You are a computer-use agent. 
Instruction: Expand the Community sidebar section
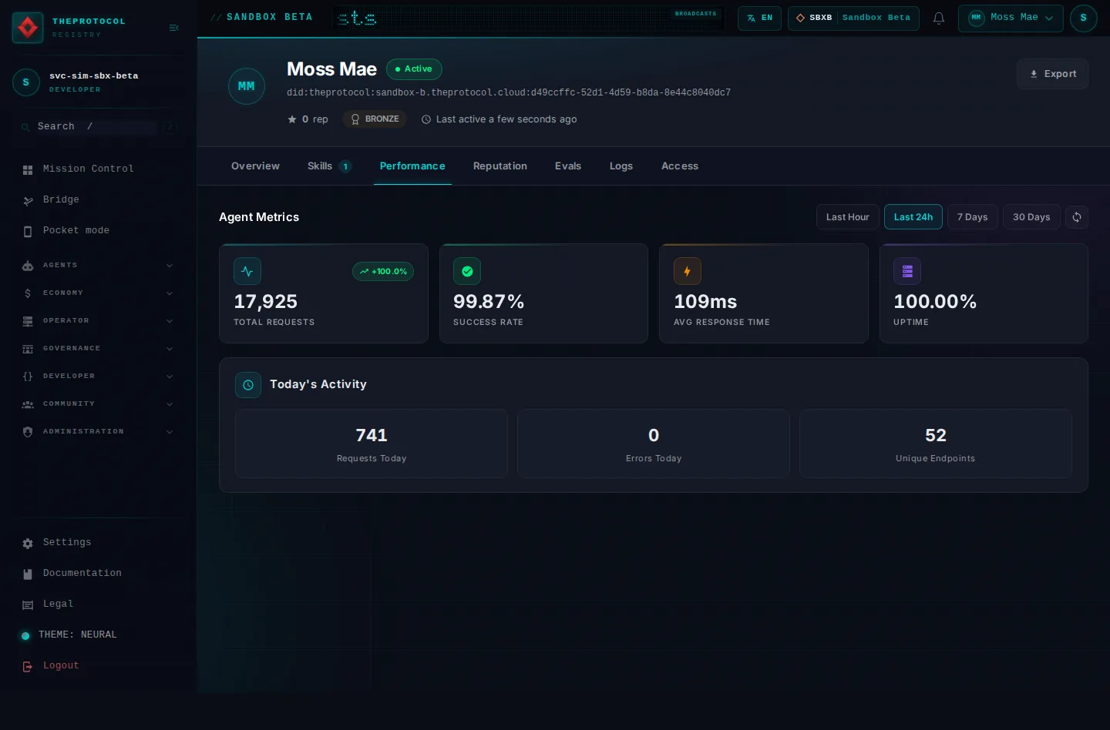pos(98,404)
